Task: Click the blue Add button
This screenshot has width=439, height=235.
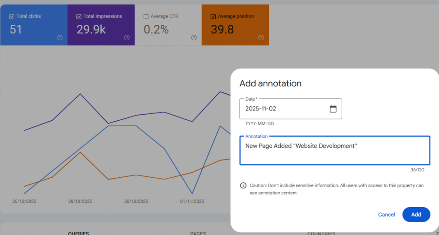Action: pos(416,214)
